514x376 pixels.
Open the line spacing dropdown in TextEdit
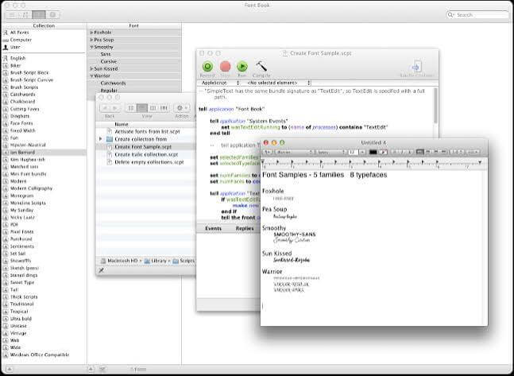coord(457,152)
